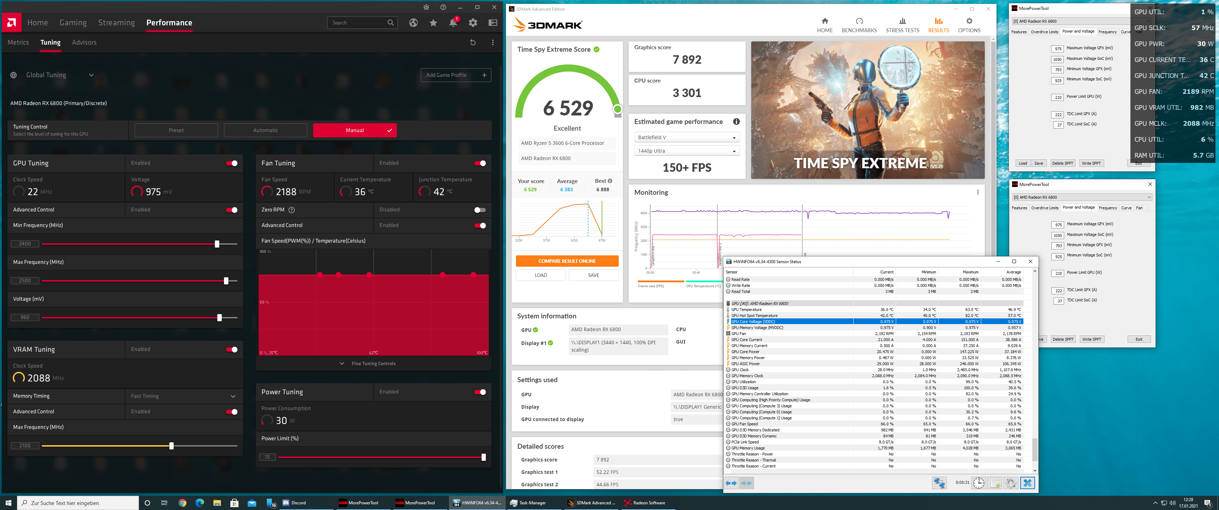Show hidden system tray icons chevron

[x=1155, y=503]
